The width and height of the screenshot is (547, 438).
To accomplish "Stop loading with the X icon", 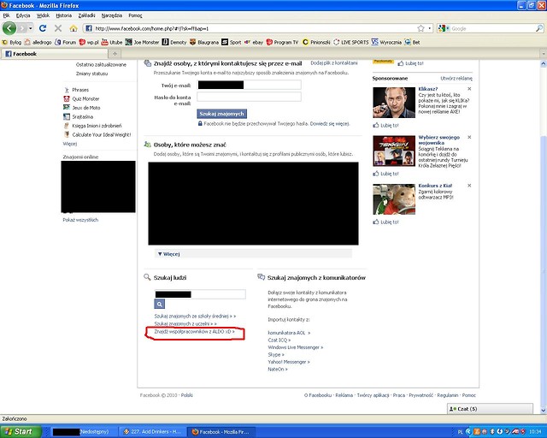I will [58, 28].
